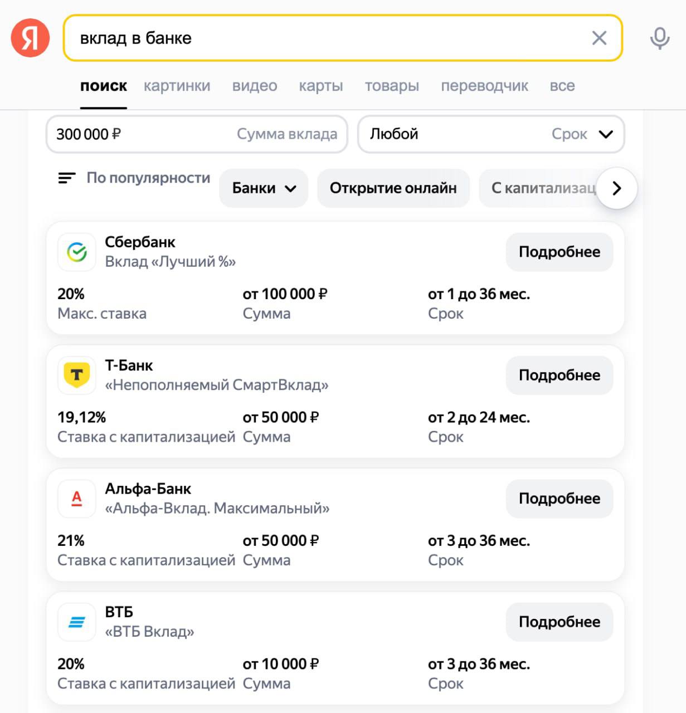Viewport: 686px width, 713px height.
Task: Activate voice search microphone icon
Action: (659, 38)
